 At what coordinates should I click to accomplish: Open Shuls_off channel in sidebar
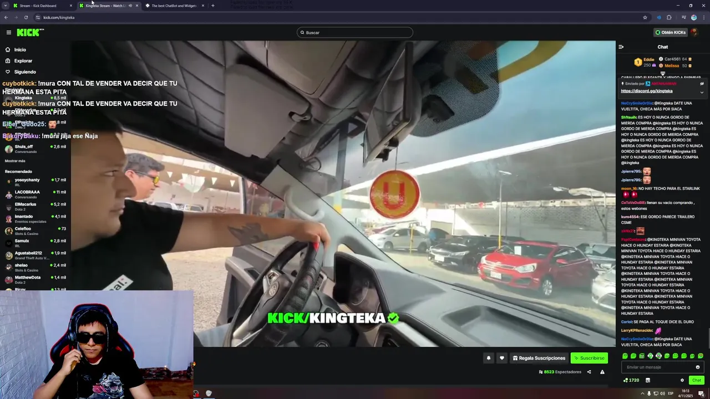35,149
